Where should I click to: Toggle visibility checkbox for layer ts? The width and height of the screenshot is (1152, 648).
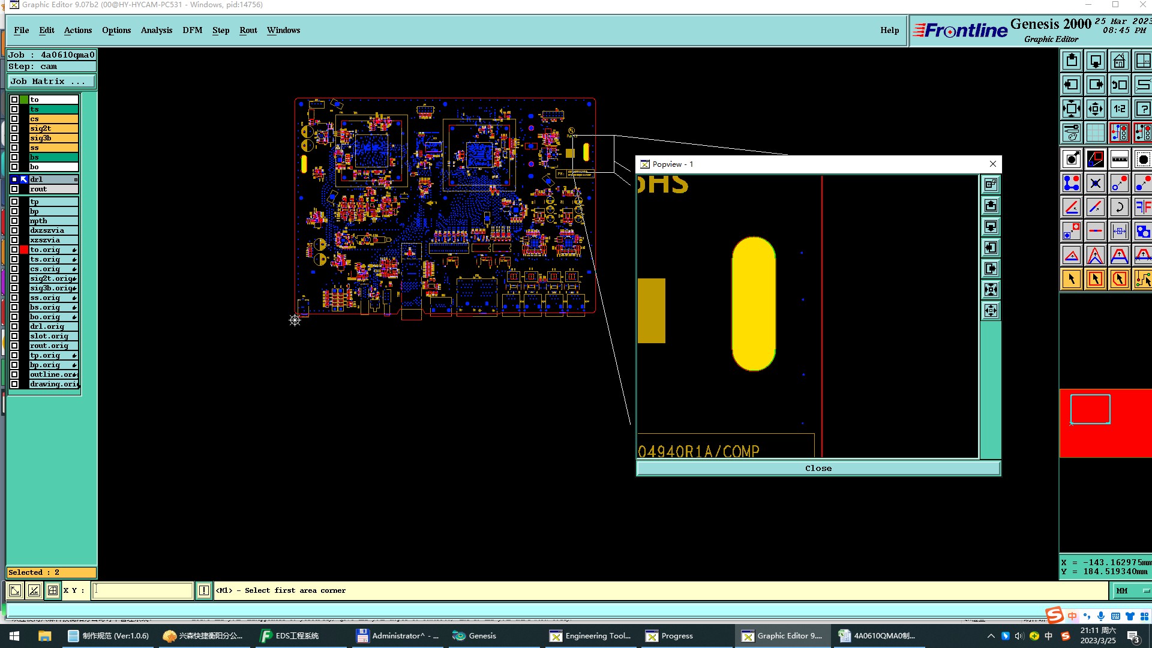tap(14, 109)
